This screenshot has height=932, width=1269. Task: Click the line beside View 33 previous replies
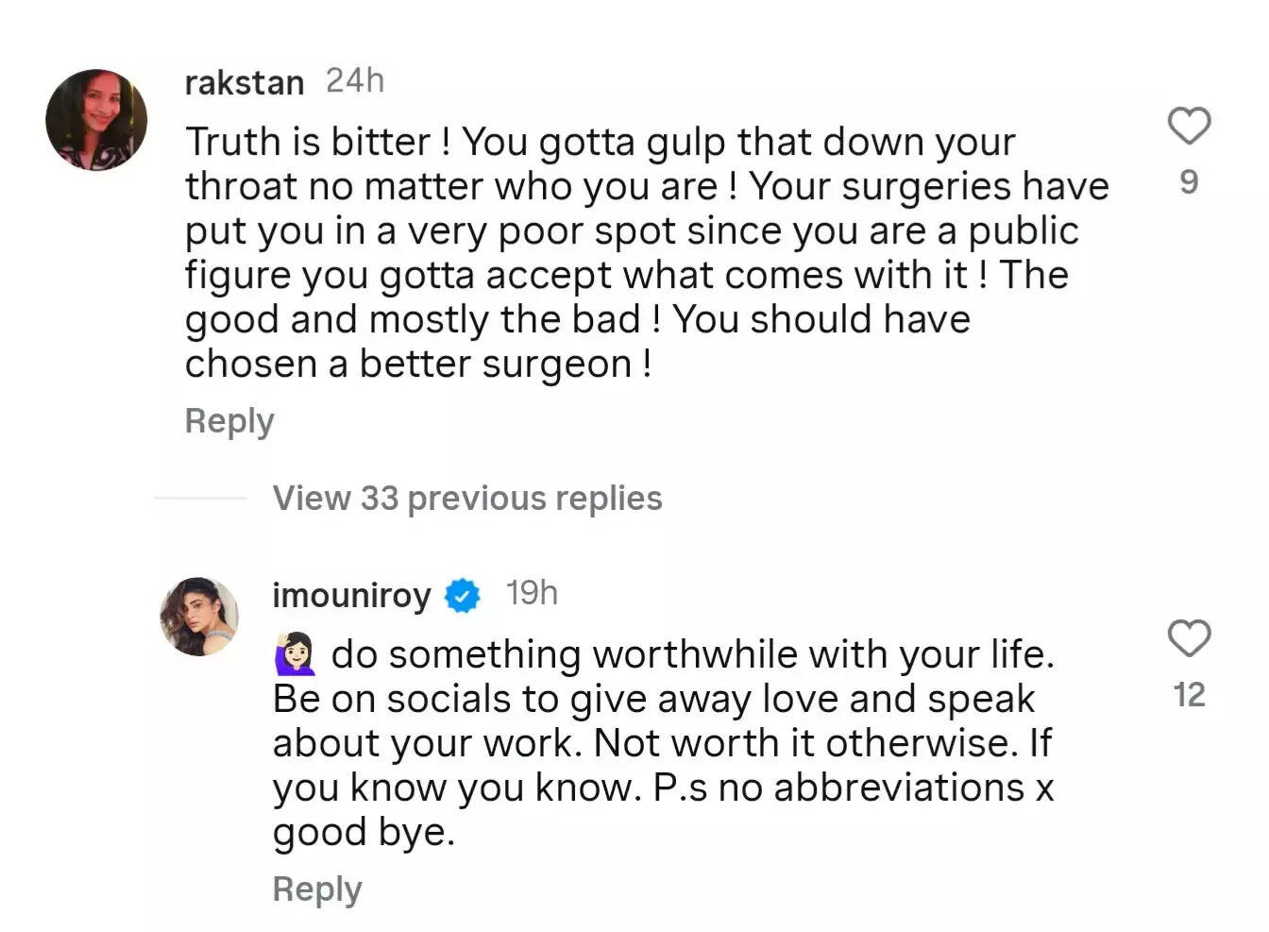point(199,498)
